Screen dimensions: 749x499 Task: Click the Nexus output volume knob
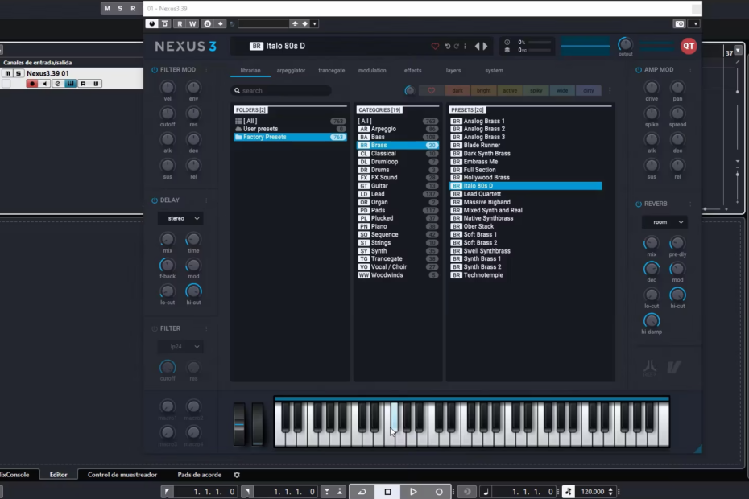(x=625, y=44)
